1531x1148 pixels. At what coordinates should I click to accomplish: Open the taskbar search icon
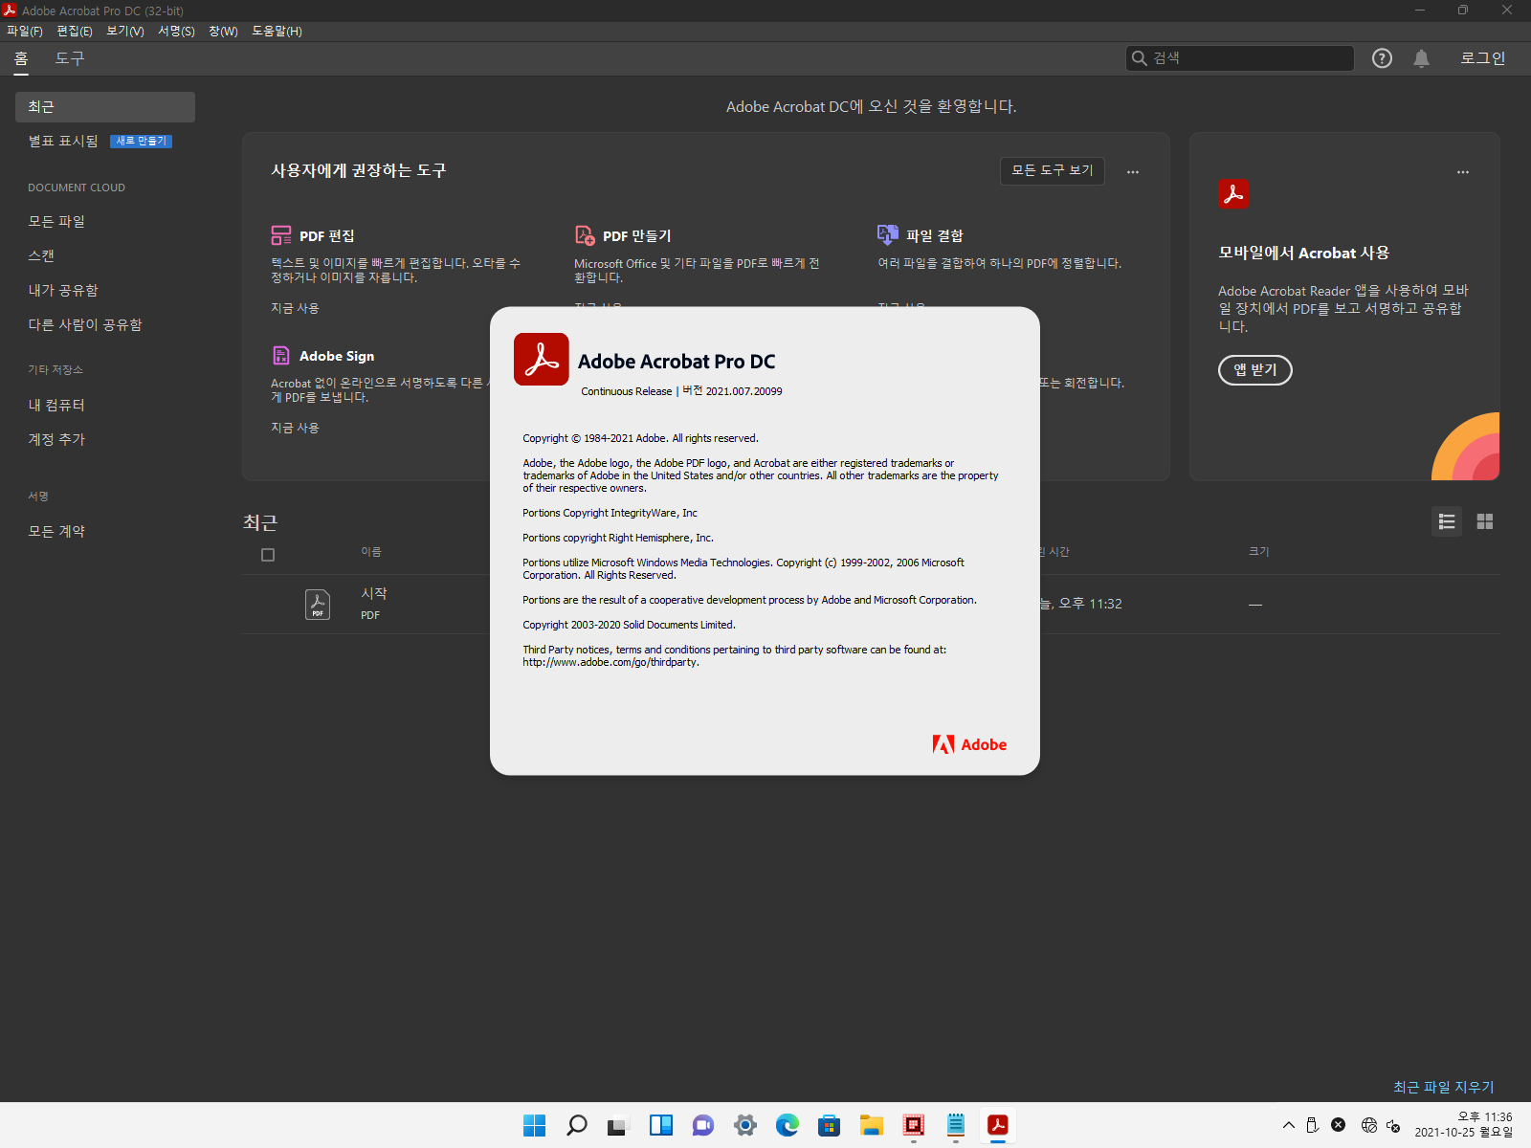(577, 1125)
